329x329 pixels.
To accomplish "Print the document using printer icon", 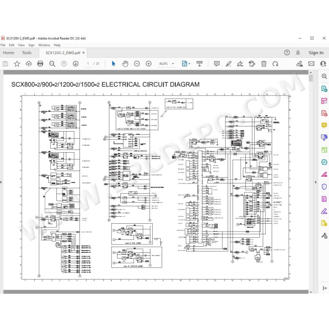I will click(x=40, y=63).
